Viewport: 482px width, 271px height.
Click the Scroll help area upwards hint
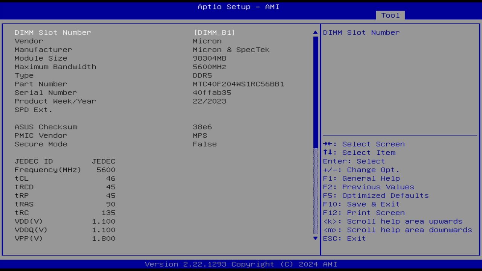point(393,221)
